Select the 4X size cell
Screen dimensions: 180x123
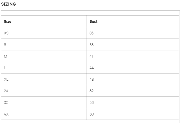44,114
